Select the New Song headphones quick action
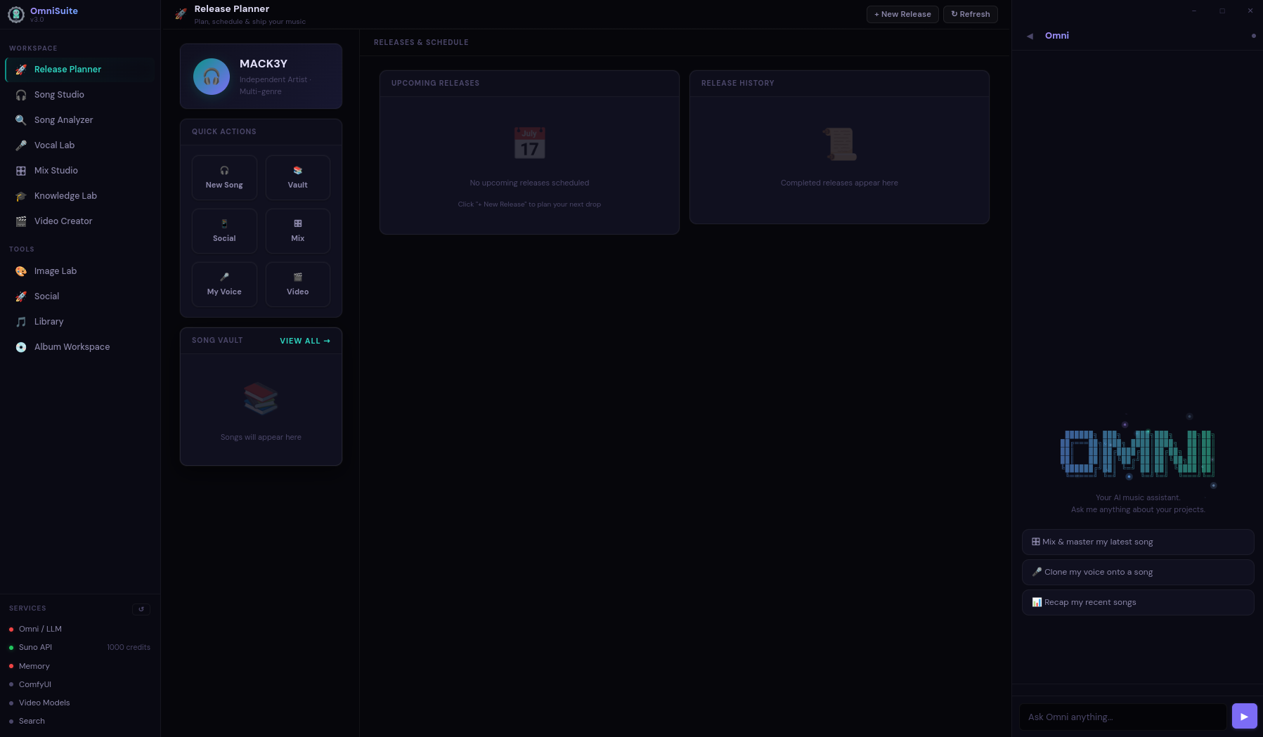This screenshot has width=1263, height=737. pos(224,170)
